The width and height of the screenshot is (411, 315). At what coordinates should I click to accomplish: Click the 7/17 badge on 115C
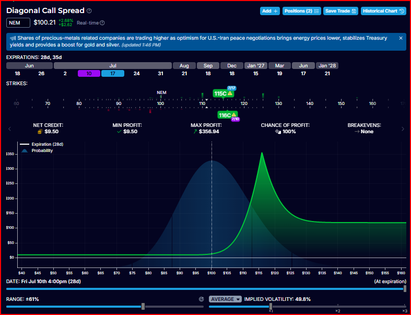tap(231, 88)
